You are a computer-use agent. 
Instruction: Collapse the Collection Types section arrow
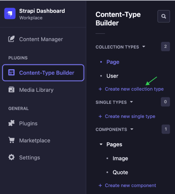[144, 47]
